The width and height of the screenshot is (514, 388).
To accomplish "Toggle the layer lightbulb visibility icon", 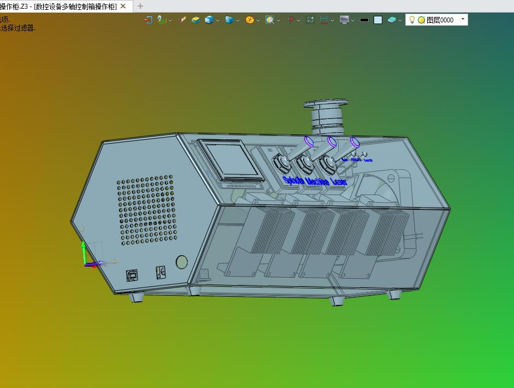I will coord(412,20).
